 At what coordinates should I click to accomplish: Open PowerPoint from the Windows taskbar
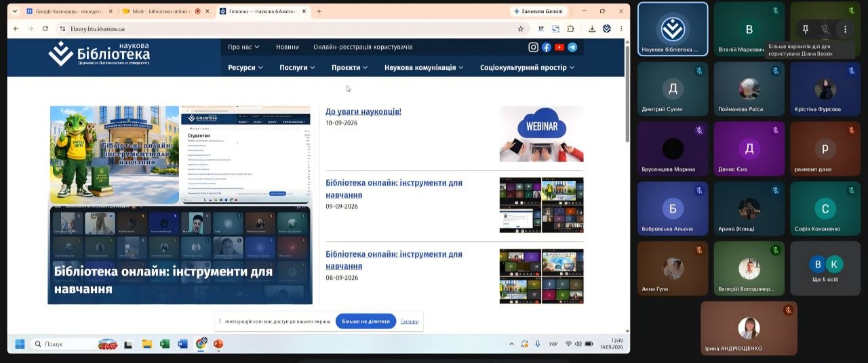[218, 344]
